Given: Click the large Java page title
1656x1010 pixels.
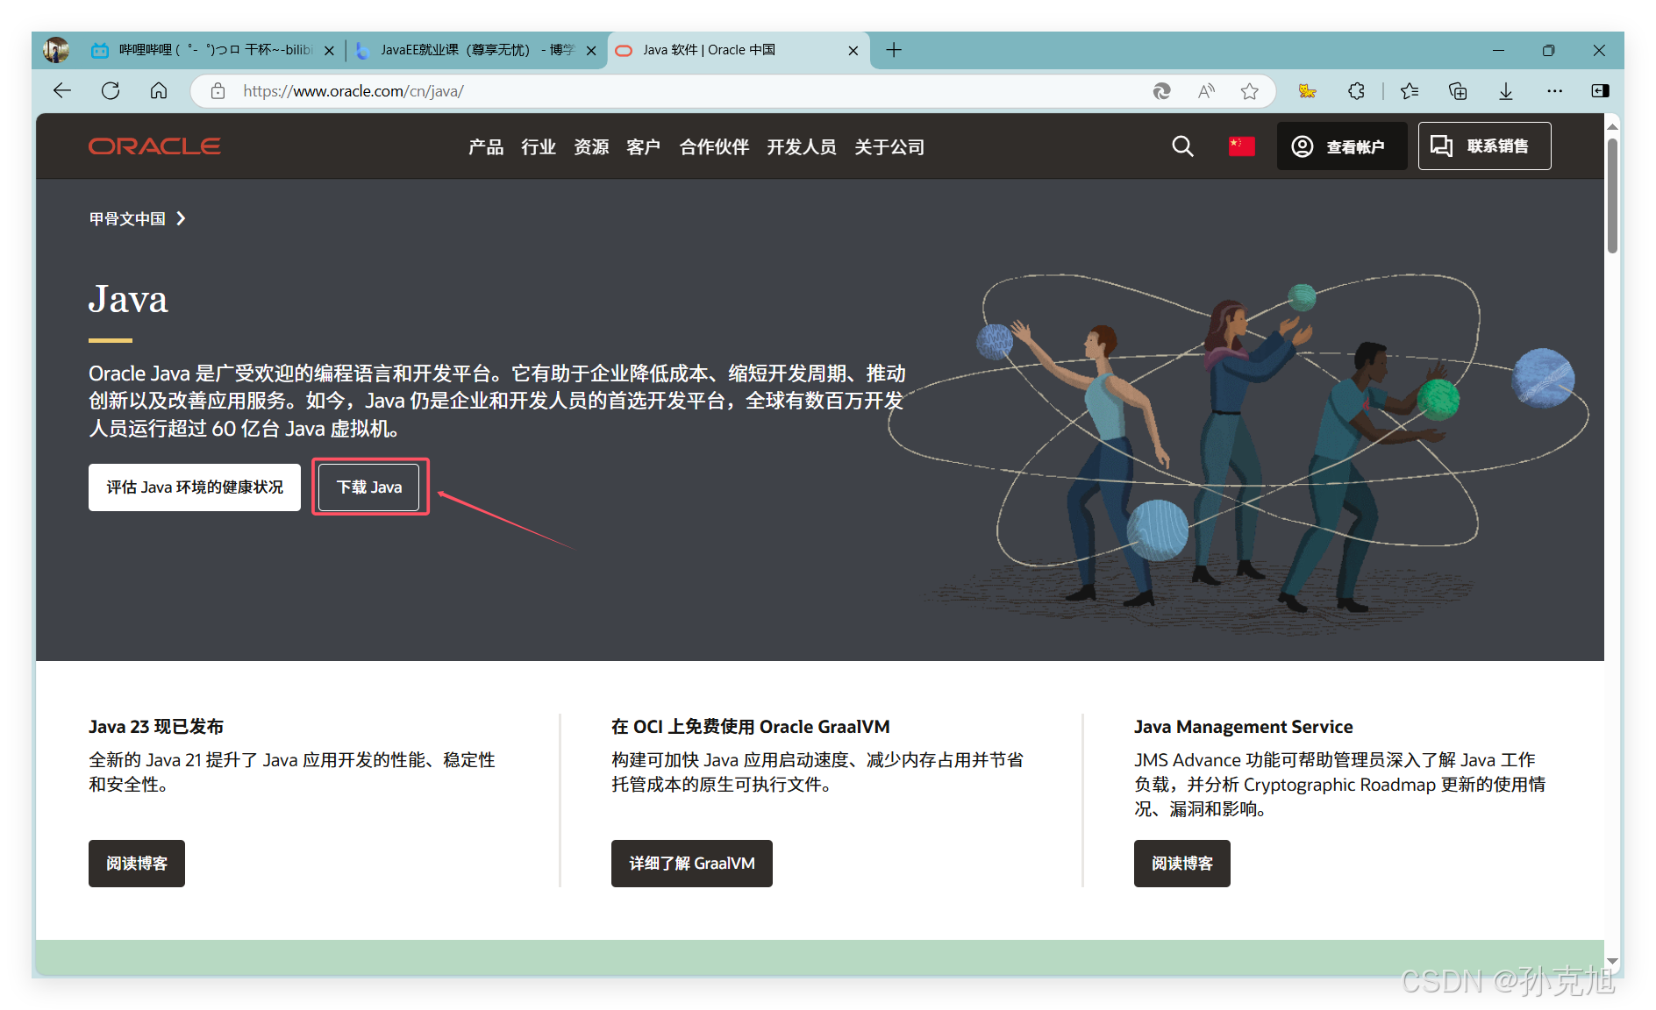Looking at the screenshot, I should tap(128, 299).
